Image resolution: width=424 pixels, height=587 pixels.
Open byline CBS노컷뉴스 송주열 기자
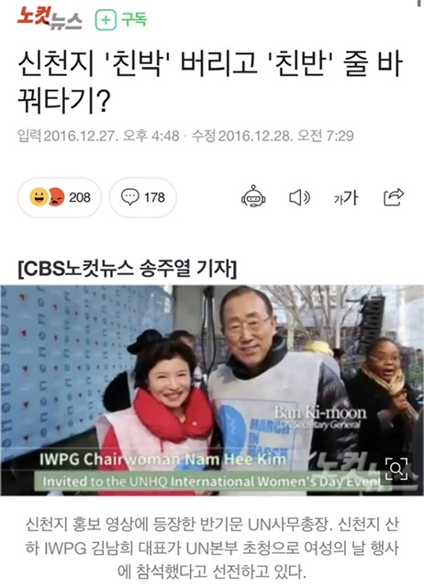pyautogui.click(x=128, y=268)
